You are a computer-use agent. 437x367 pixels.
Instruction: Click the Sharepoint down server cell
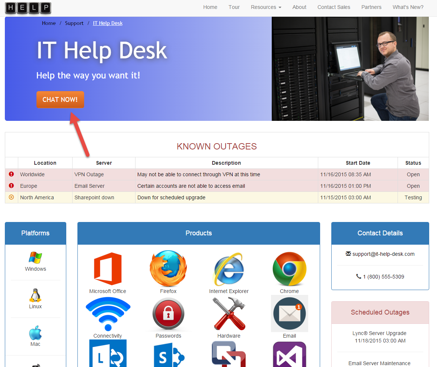104,197
